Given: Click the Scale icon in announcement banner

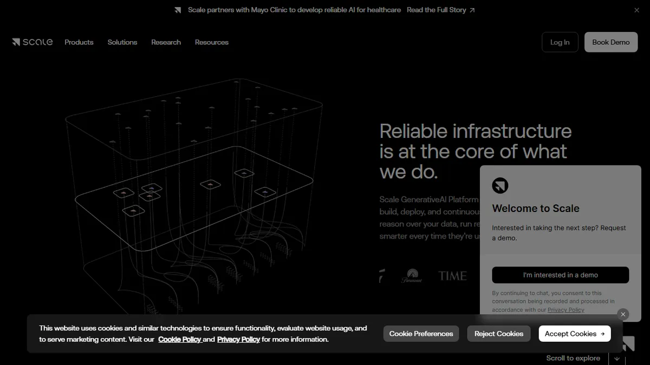Looking at the screenshot, I should 178,10.
